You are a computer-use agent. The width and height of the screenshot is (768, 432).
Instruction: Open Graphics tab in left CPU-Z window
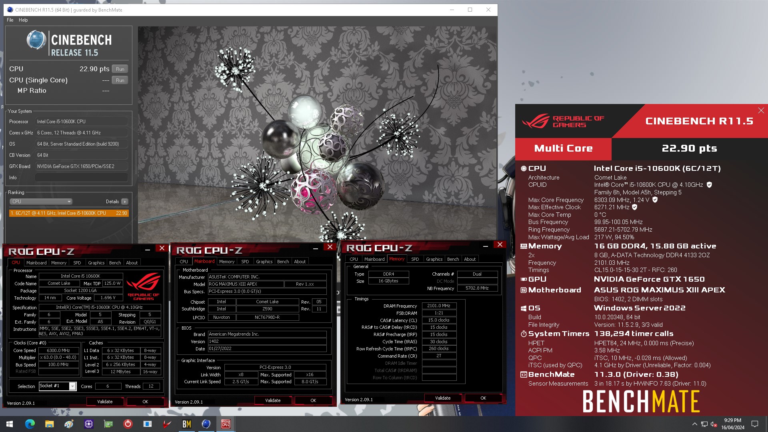pos(96,263)
